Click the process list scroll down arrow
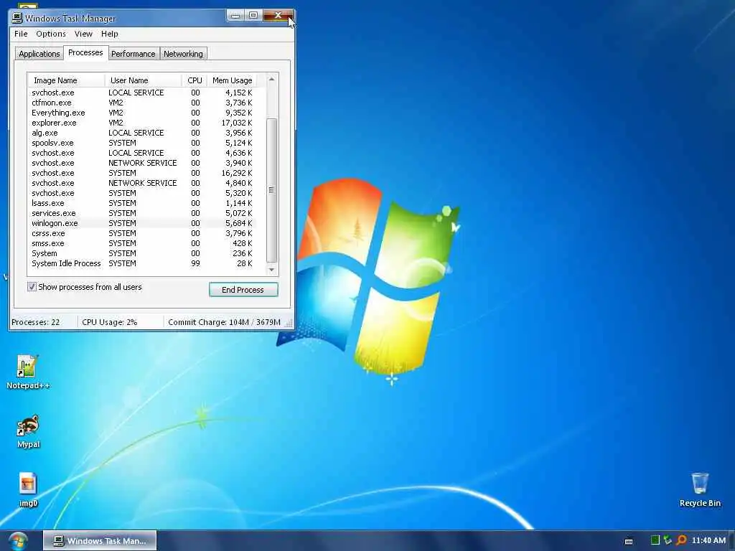 (271, 270)
